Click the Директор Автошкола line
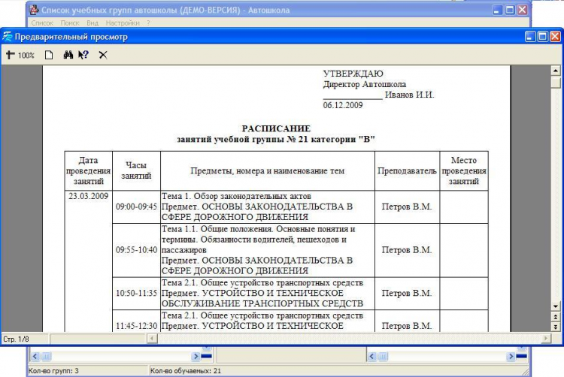This screenshot has width=564, height=377. [x=365, y=84]
